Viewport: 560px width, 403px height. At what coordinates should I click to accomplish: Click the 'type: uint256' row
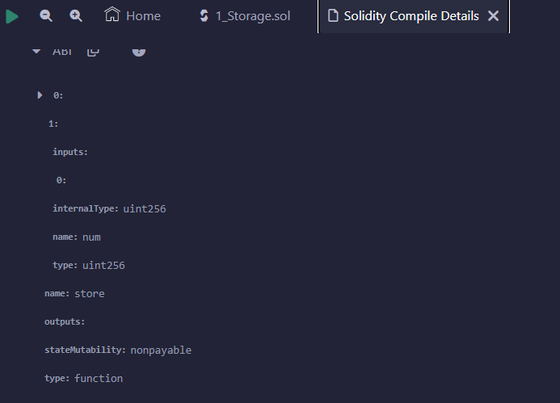click(x=89, y=265)
